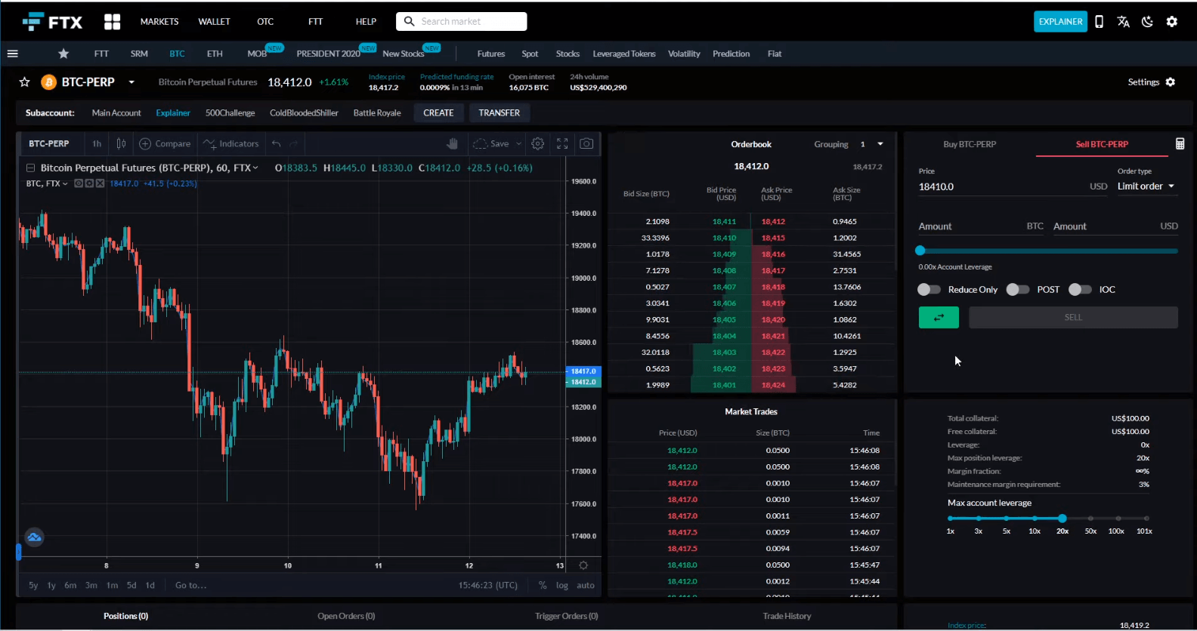Favorite BTC-PERP with the star outline
The height and width of the screenshot is (631, 1197).
(25, 82)
